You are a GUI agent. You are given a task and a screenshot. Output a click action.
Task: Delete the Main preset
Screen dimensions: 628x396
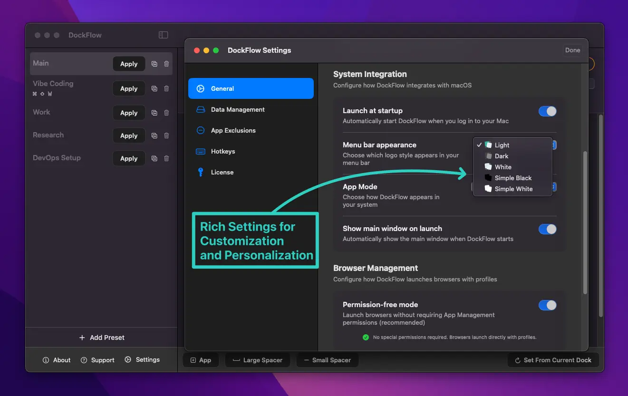pyautogui.click(x=166, y=64)
